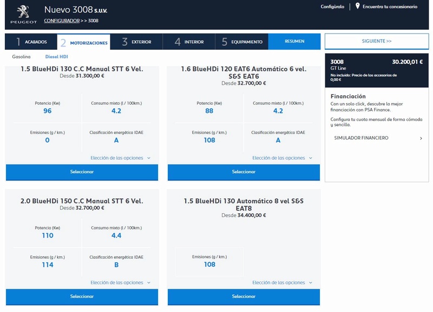
Task: Expand options for 1.6 BlueHDi 120 EAT6
Action: pyautogui.click(x=282, y=158)
